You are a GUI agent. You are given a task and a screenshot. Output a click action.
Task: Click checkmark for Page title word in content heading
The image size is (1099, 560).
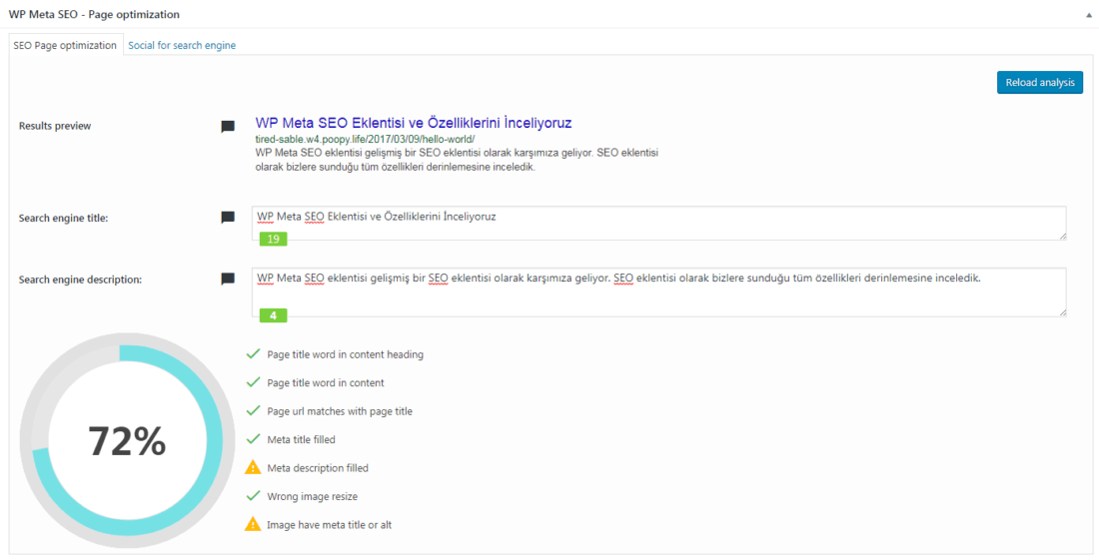point(253,354)
